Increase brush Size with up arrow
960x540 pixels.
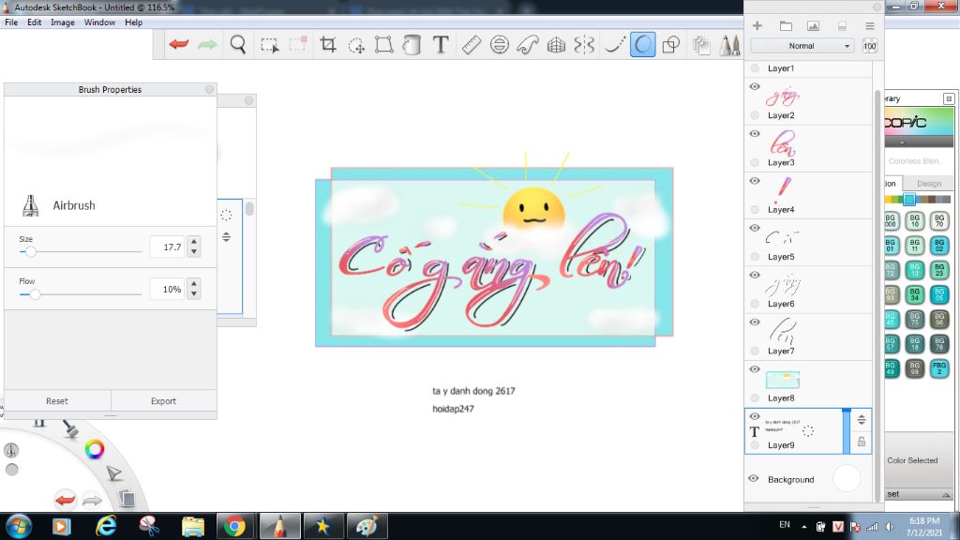pyautogui.click(x=194, y=242)
